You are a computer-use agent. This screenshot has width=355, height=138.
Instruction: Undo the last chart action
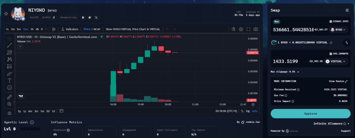pyautogui.click(x=167, y=29)
